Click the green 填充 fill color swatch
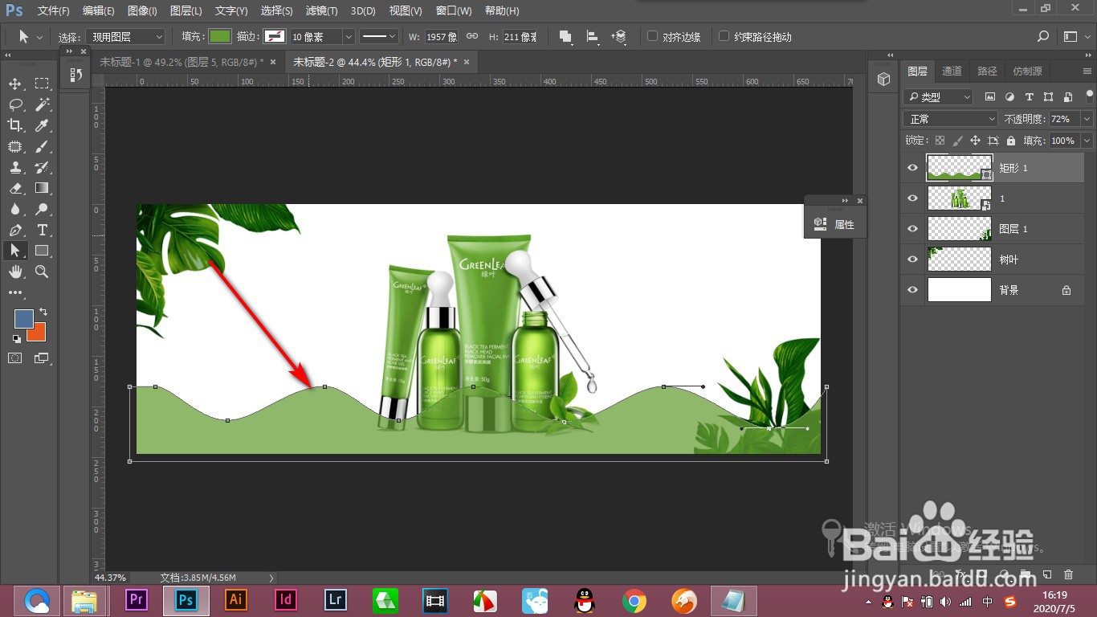1097x617 pixels. click(219, 37)
